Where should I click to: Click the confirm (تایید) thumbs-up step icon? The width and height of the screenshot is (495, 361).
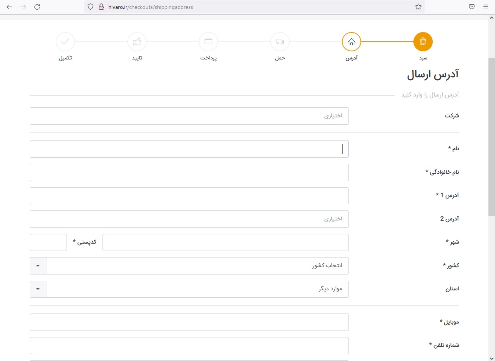coord(137,42)
